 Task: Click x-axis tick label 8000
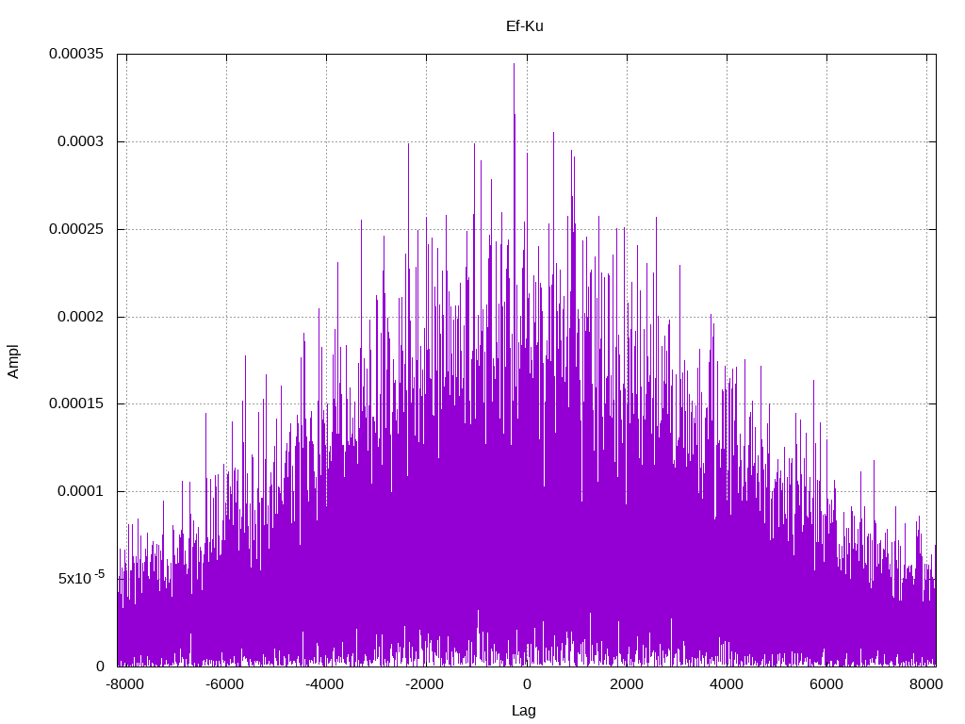pos(925,684)
